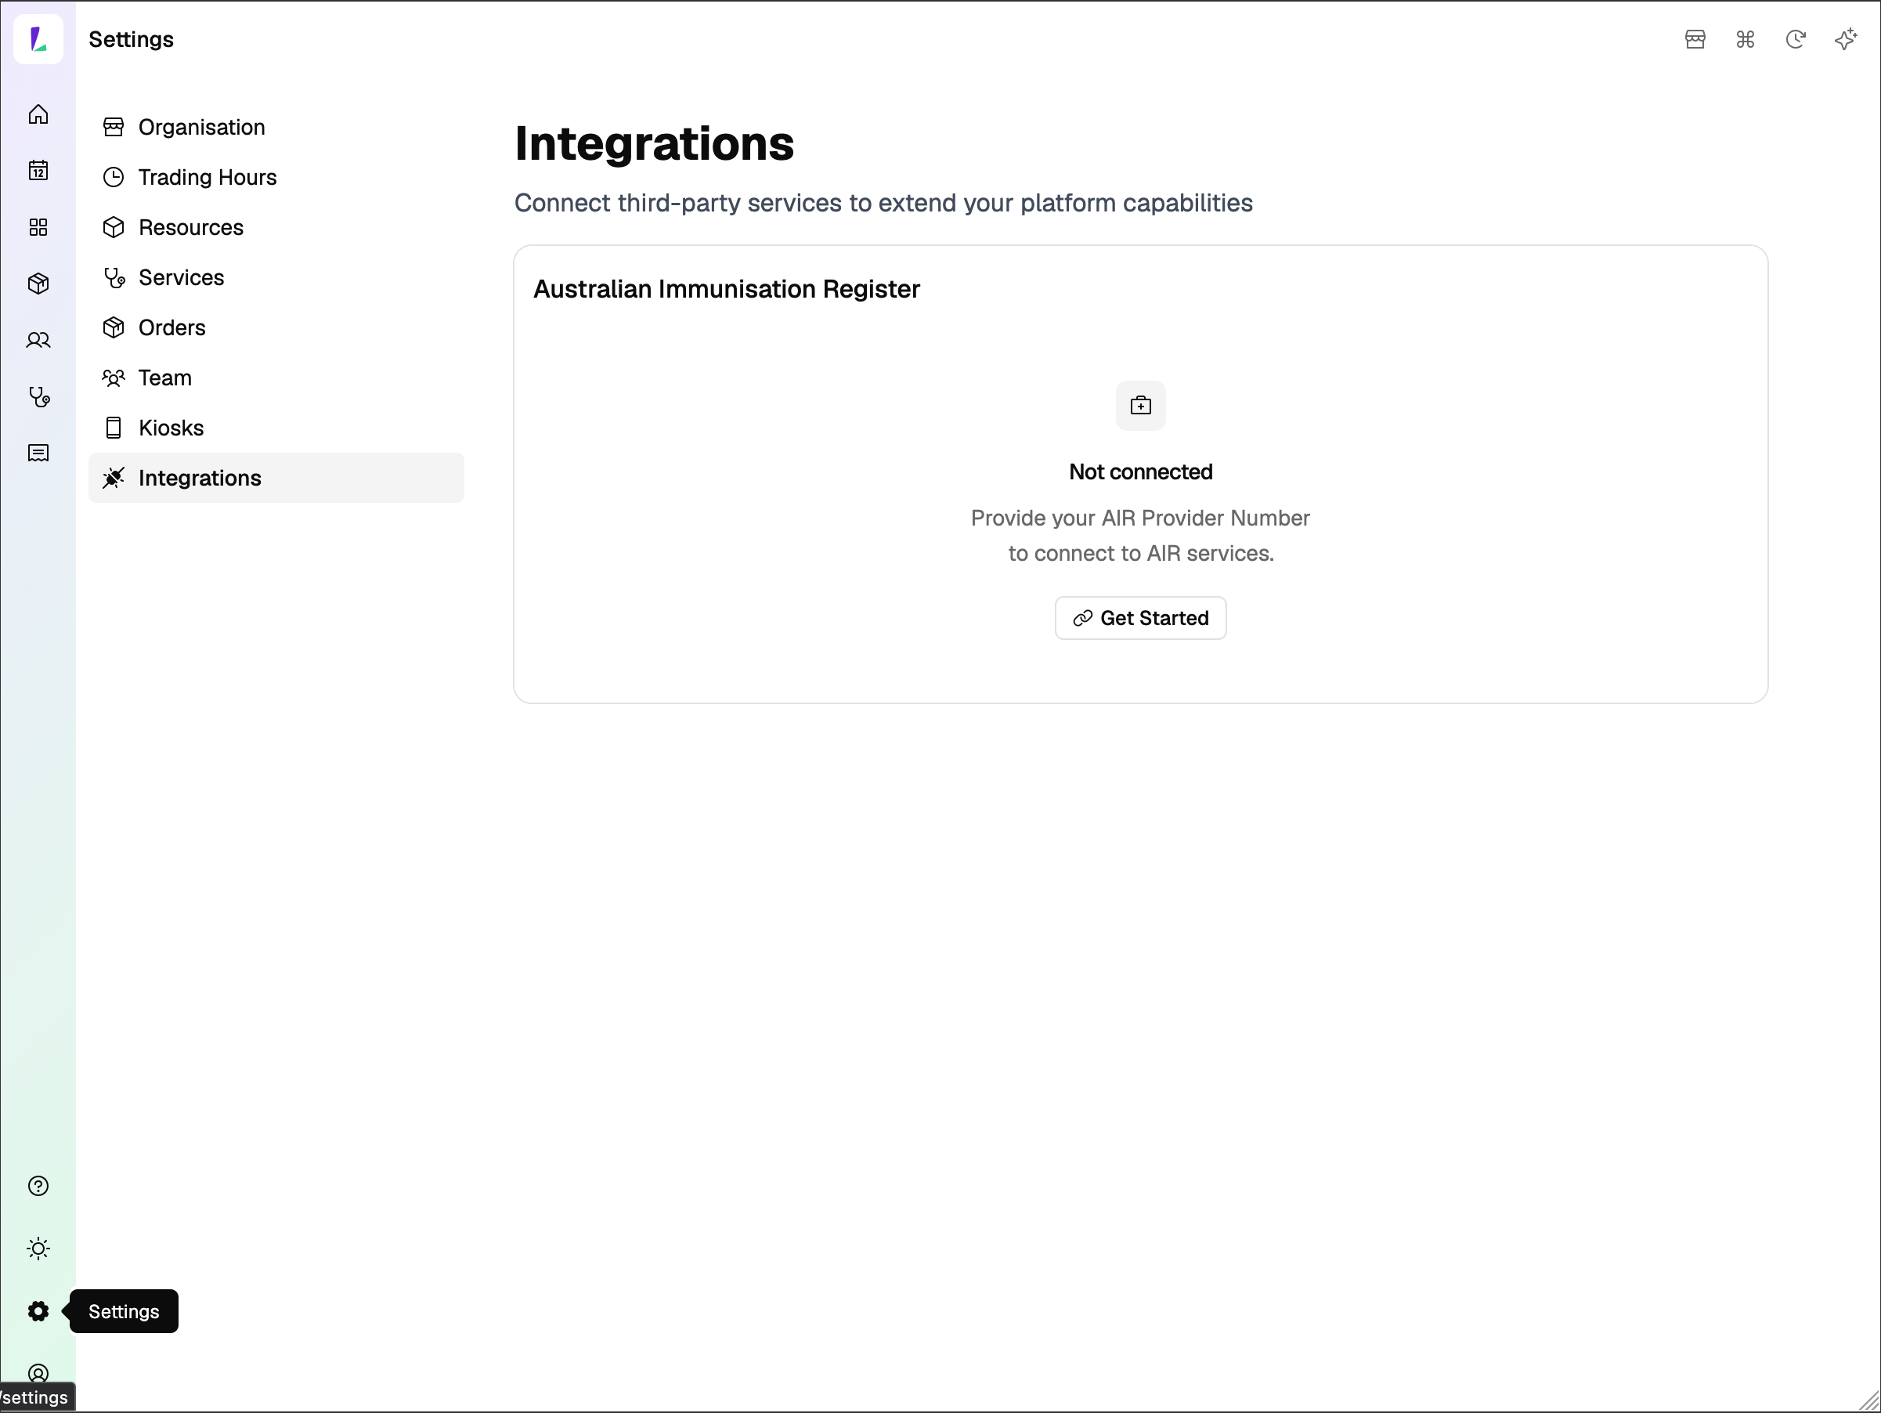The image size is (1881, 1413).
Task: Open the messages icon in left sidebar
Action: (38, 454)
